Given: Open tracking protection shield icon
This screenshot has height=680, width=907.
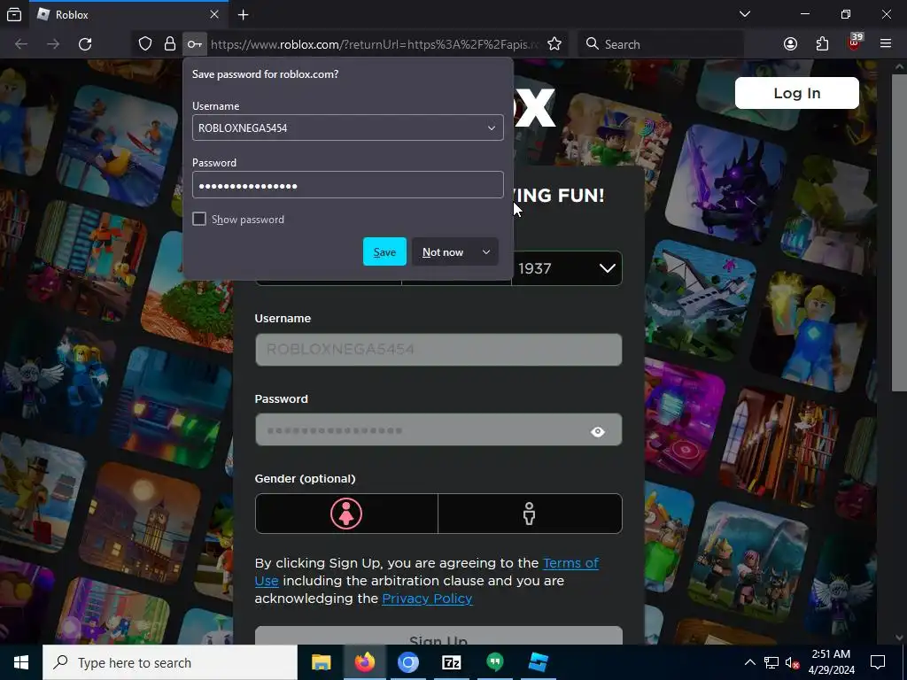Looking at the screenshot, I should coord(145,44).
